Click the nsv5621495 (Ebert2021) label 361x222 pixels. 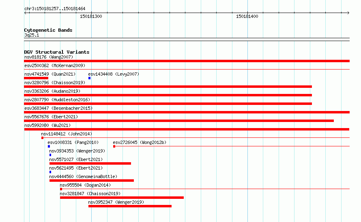[76, 168]
